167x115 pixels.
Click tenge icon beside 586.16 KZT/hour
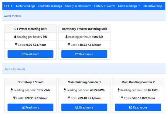pos(122,98)
